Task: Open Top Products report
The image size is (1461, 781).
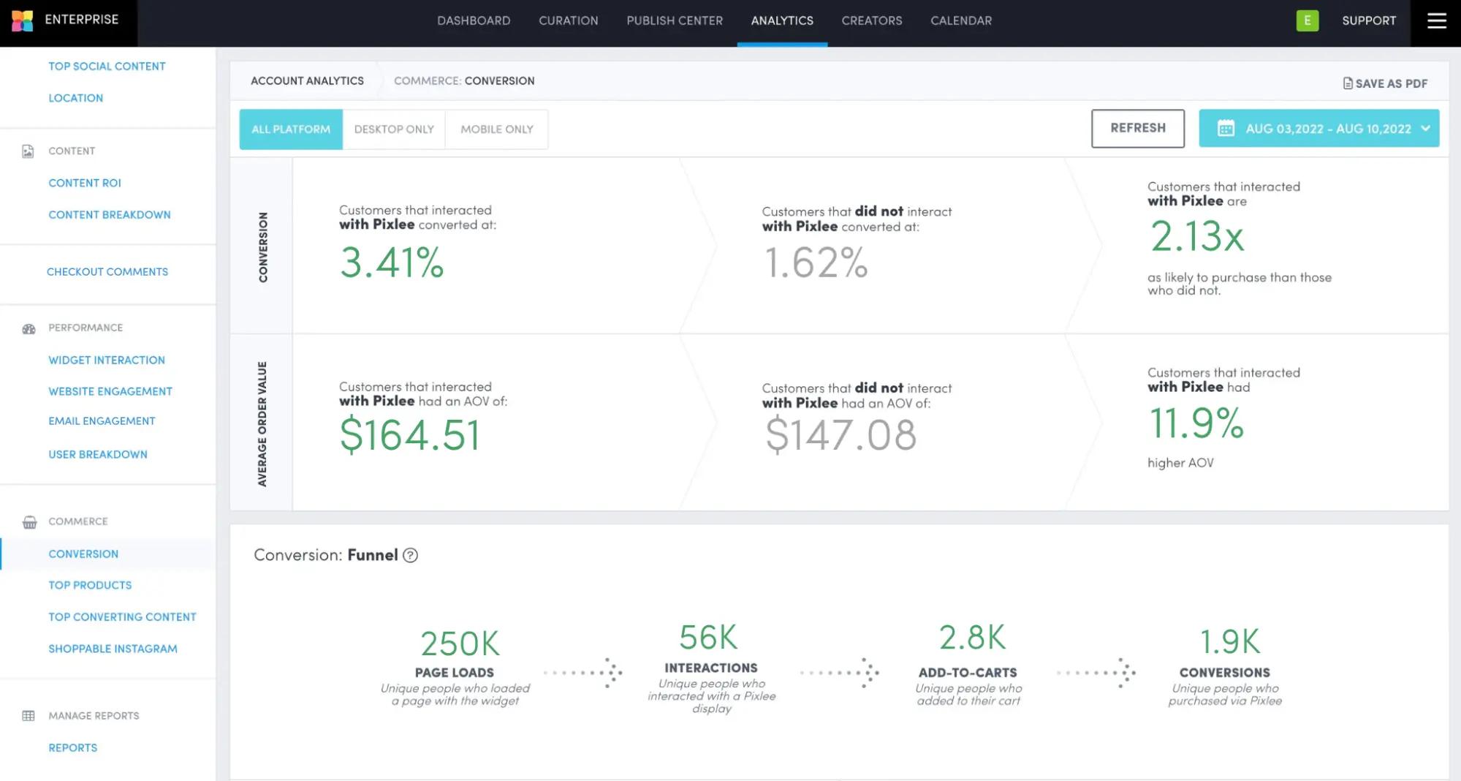Action: (x=90, y=585)
